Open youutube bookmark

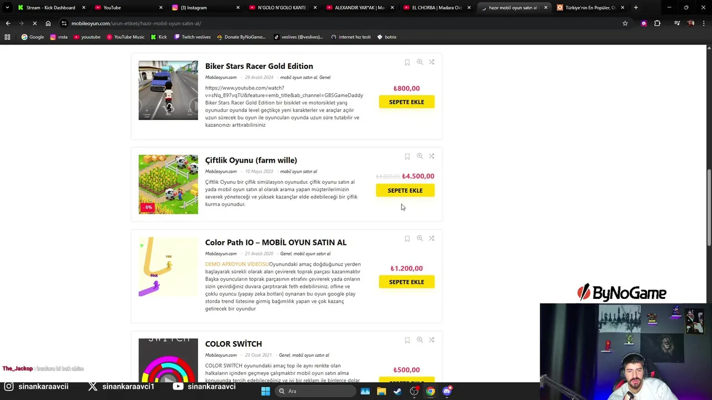click(x=87, y=37)
